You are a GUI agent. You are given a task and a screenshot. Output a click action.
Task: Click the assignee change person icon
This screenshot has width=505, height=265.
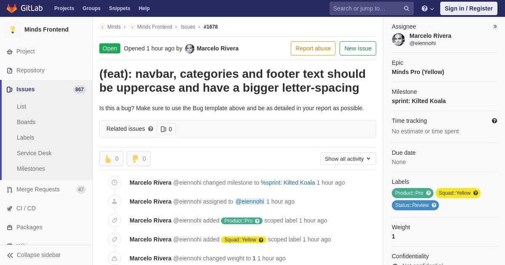114,201
